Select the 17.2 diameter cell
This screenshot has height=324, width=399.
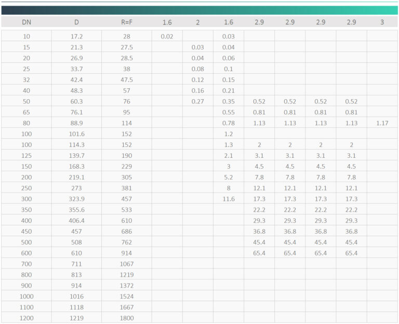tap(76, 36)
